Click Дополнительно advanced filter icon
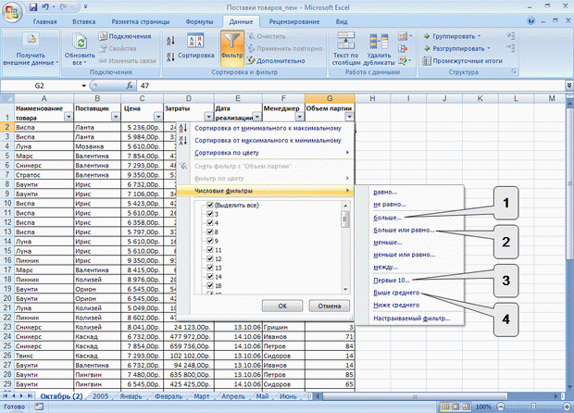 251,60
